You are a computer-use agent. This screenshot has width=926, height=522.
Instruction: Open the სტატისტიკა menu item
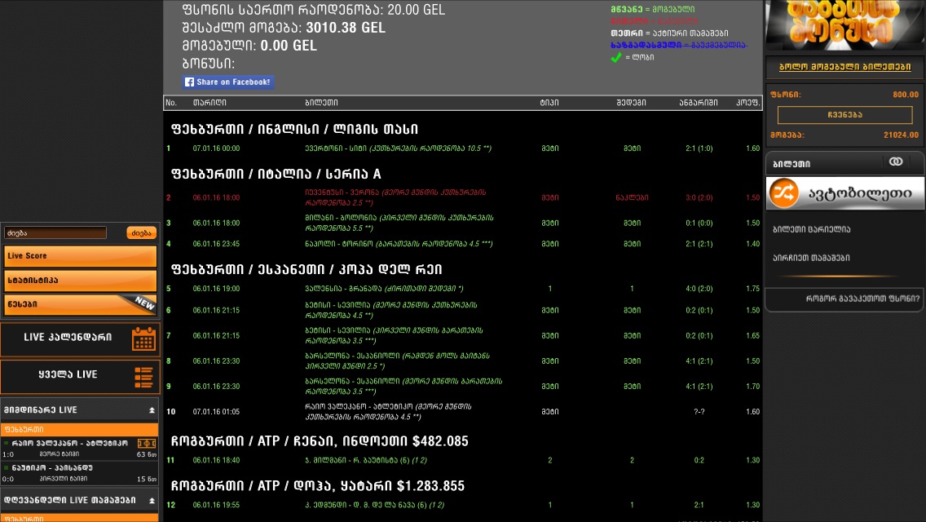point(81,281)
